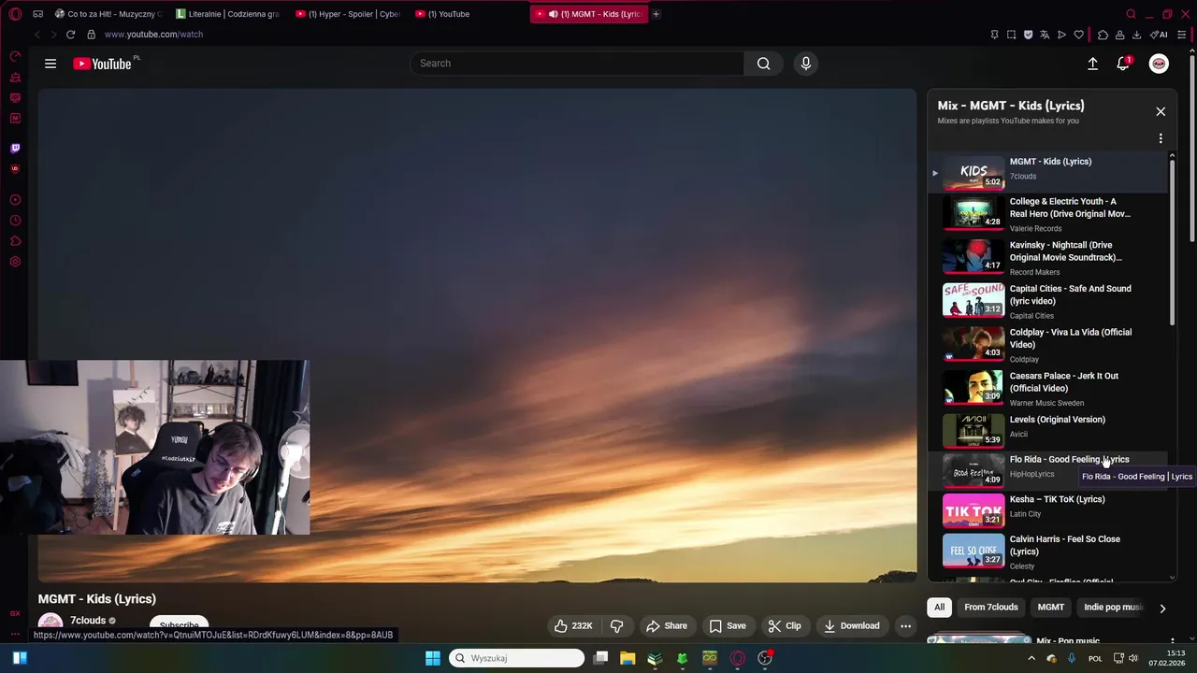The height and width of the screenshot is (673, 1197).
Task: Open a new browser tab
Action: point(656,14)
